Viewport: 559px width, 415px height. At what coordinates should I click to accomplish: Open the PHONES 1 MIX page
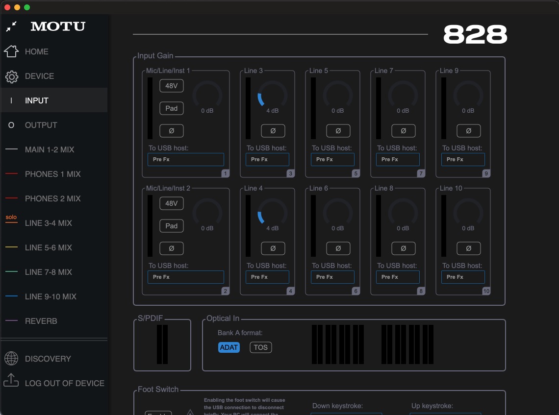click(54, 174)
